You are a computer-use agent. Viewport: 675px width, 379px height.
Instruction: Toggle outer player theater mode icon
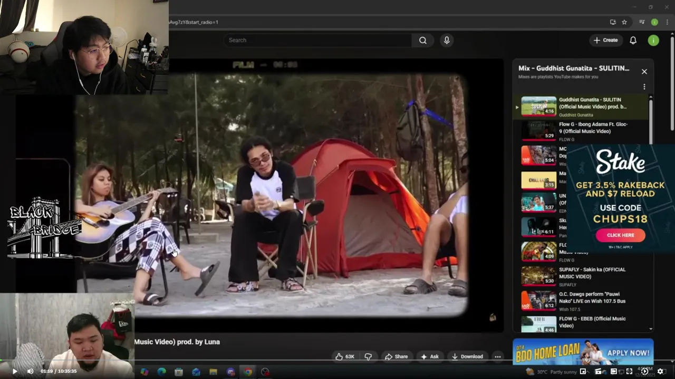[x=614, y=371]
